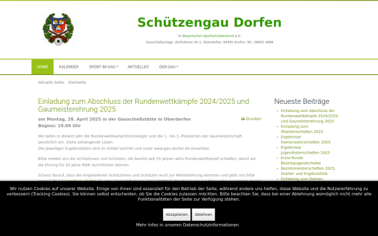
Task: Click the paragraph starting 'Wir laden in diesem Jahr'
Action: coord(140,142)
